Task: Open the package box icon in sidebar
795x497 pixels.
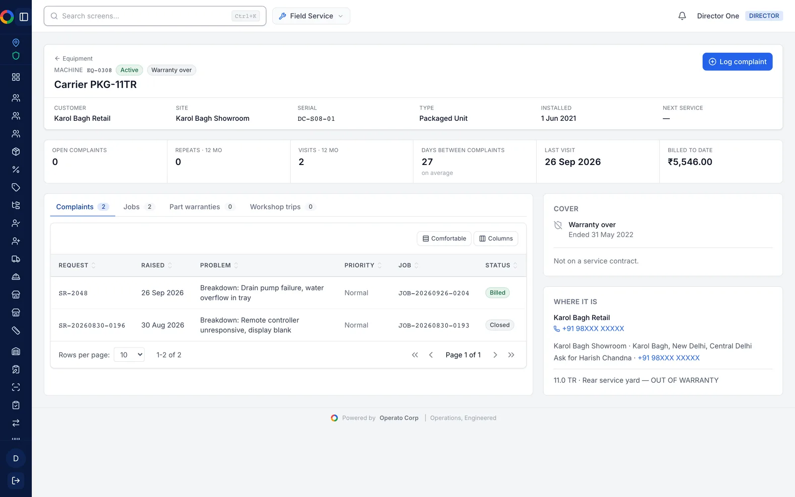Action: point(16,152)
